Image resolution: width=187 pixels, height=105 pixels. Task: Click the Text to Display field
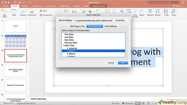[x=93, y=20]
